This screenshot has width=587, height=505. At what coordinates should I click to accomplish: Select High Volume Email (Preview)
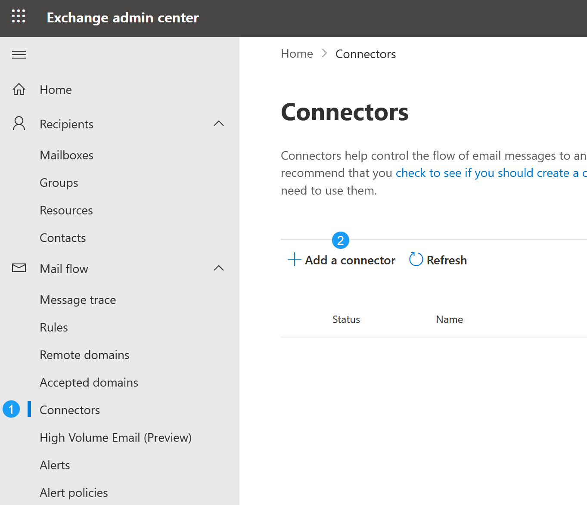pos(115,437)
